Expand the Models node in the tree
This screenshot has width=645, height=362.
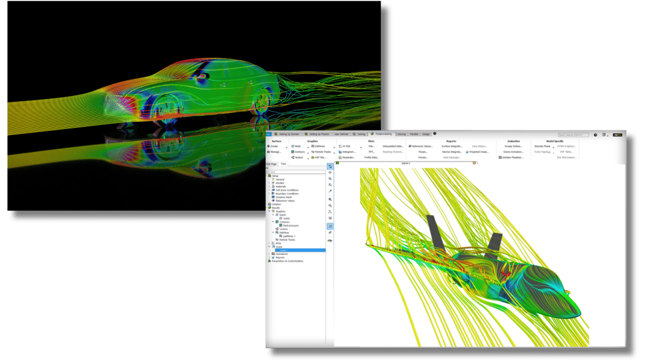pos(269,183)
